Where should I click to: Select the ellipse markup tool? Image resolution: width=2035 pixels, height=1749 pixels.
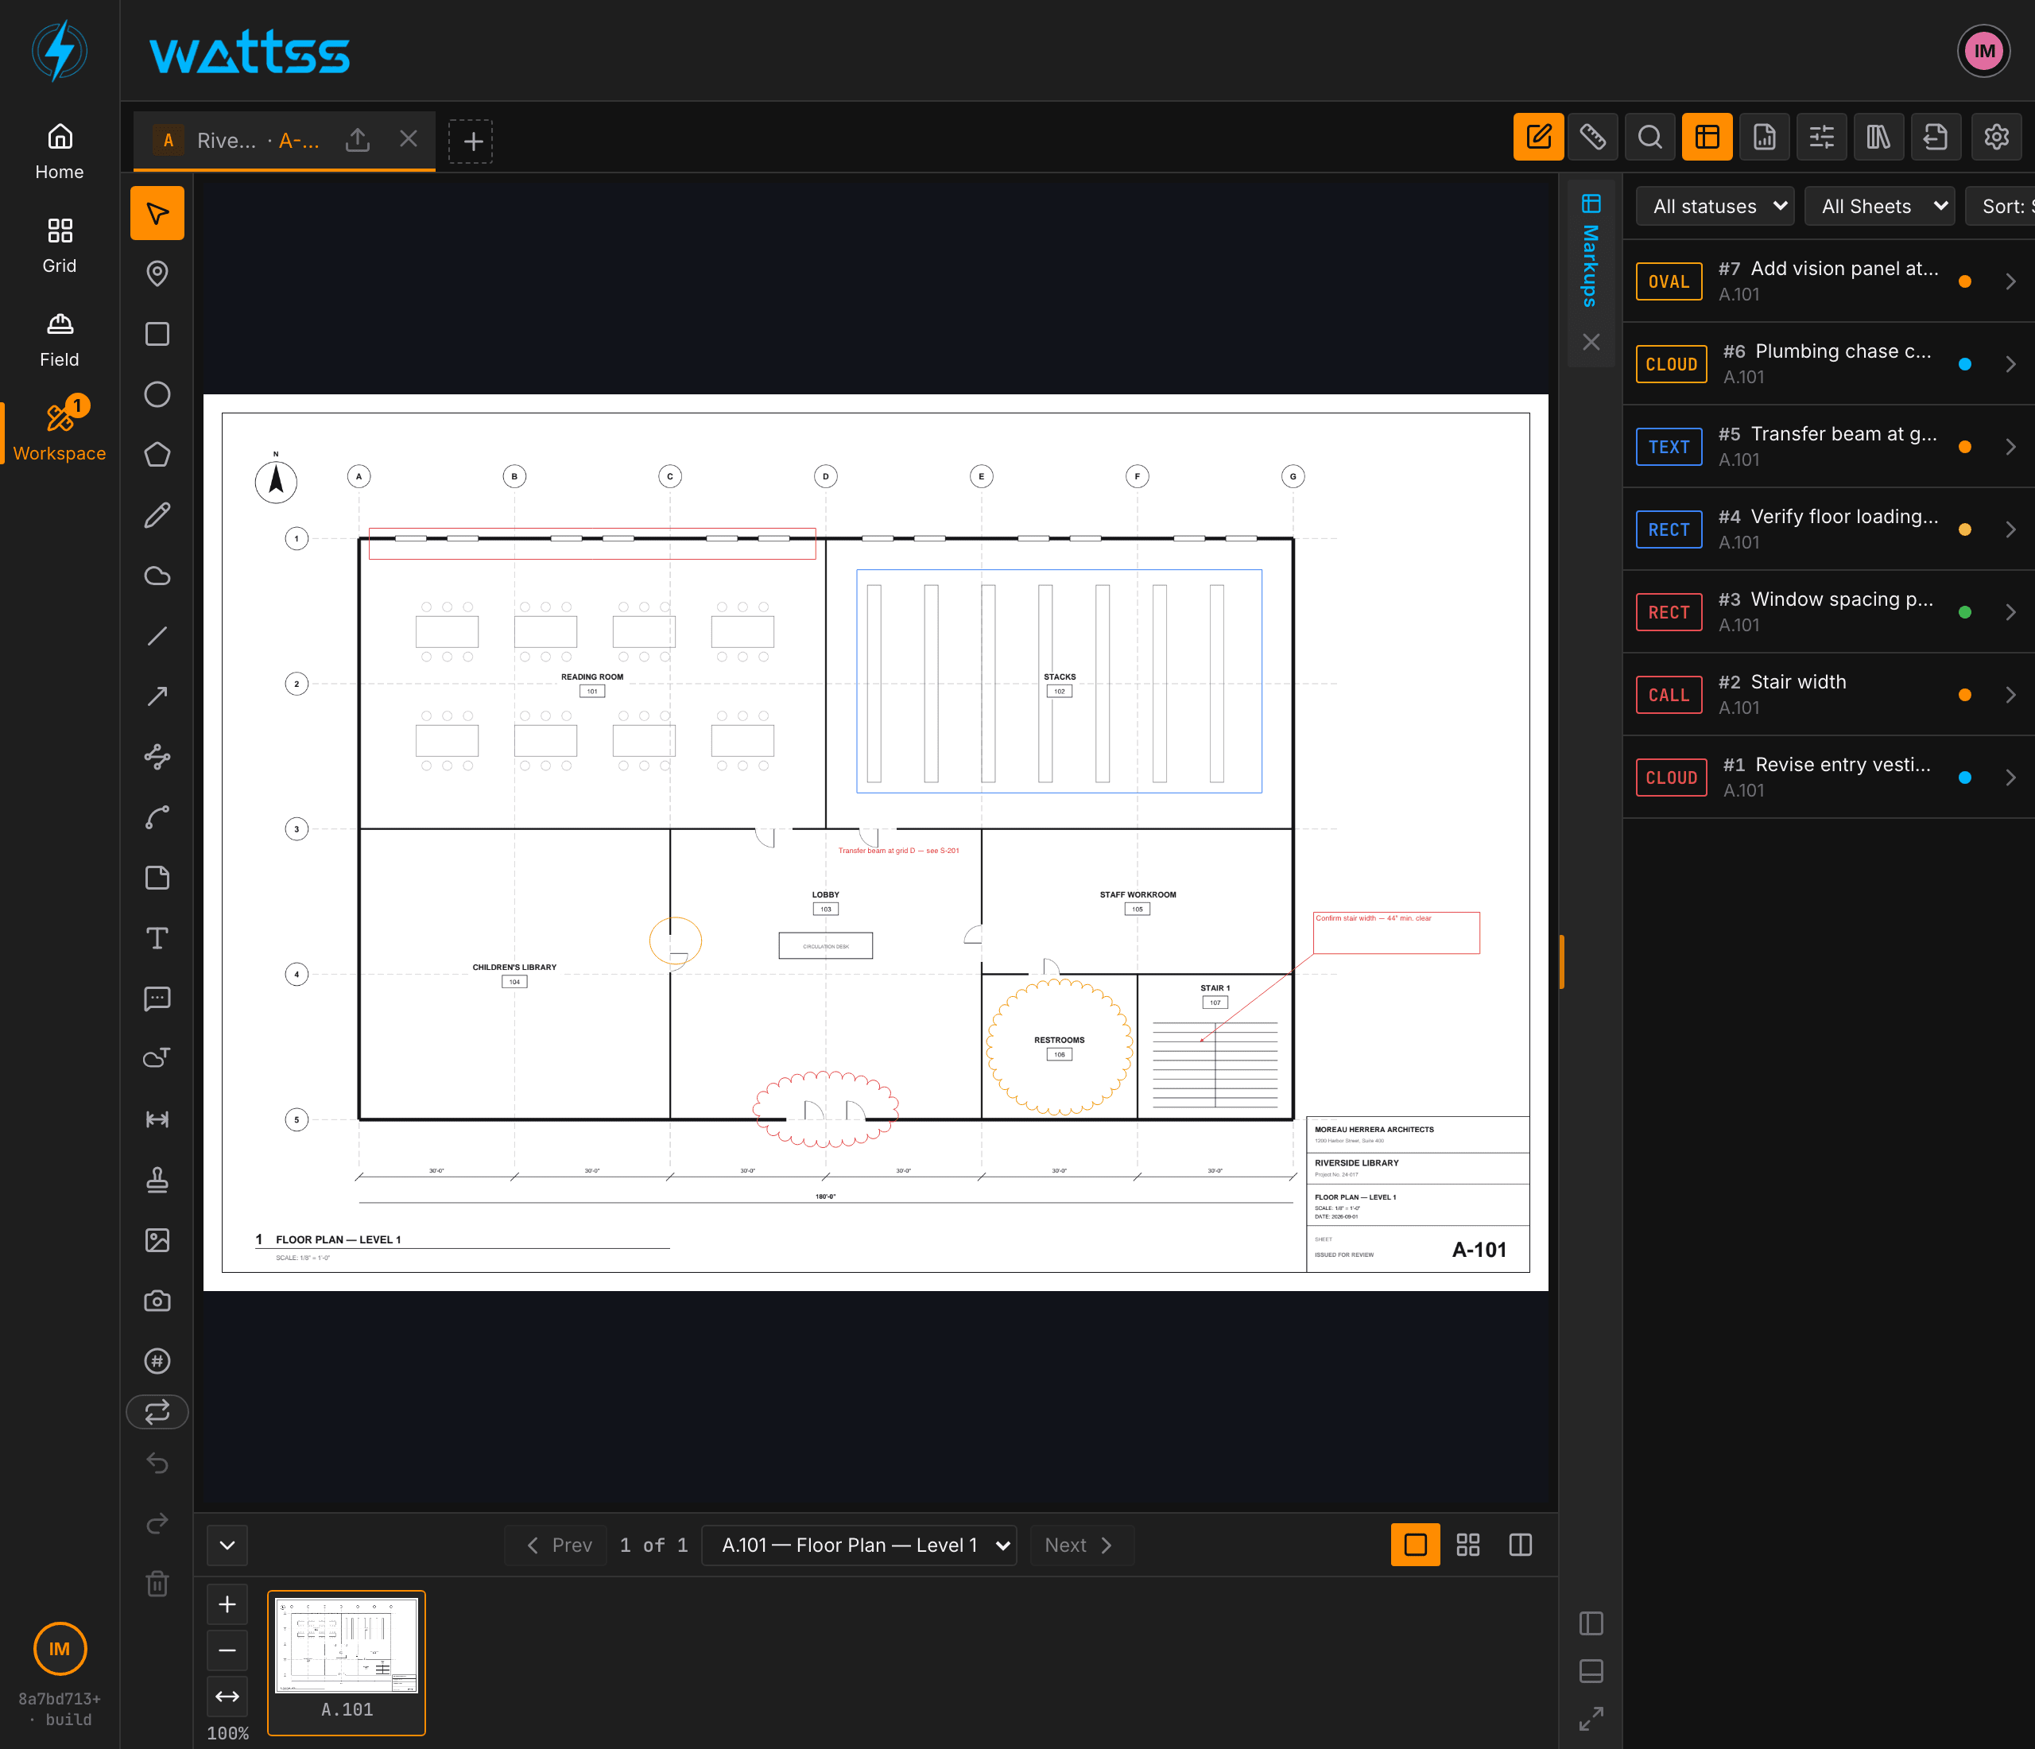157,394
